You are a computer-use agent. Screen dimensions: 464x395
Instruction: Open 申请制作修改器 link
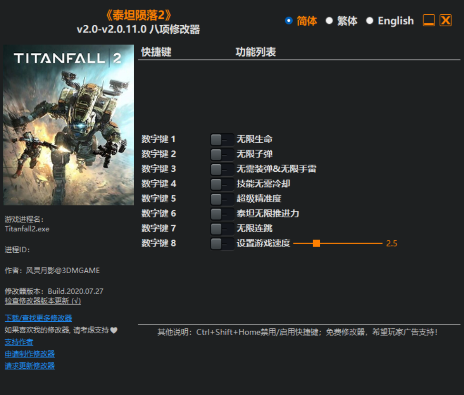point(30,354)
